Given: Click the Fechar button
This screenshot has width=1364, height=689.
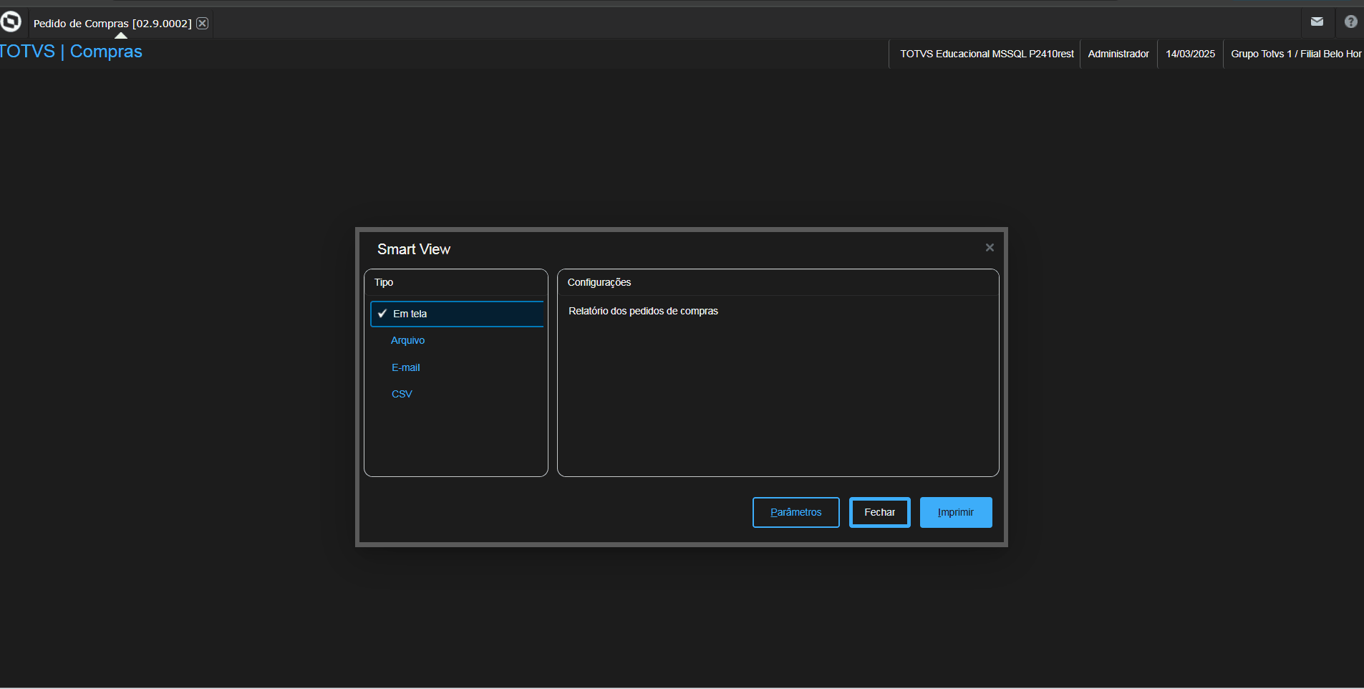Looking at the screenshot, I should tap(879, 512).
